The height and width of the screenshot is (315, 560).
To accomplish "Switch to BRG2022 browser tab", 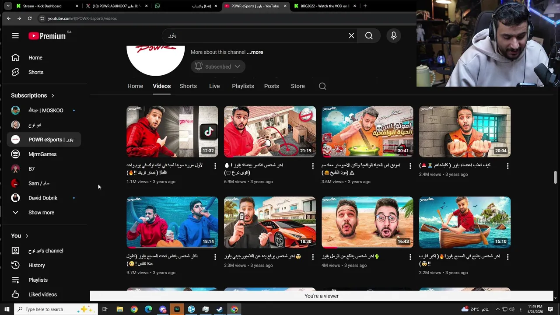I will [x=325, y=6].
